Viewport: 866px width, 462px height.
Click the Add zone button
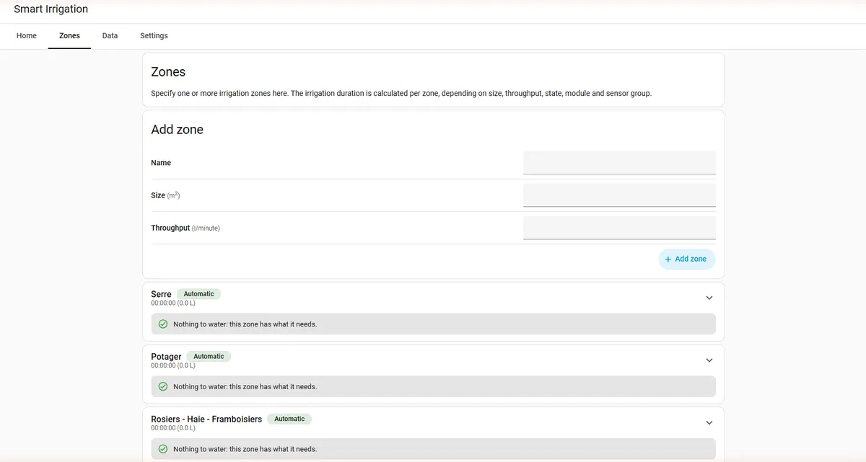(687, 259)
